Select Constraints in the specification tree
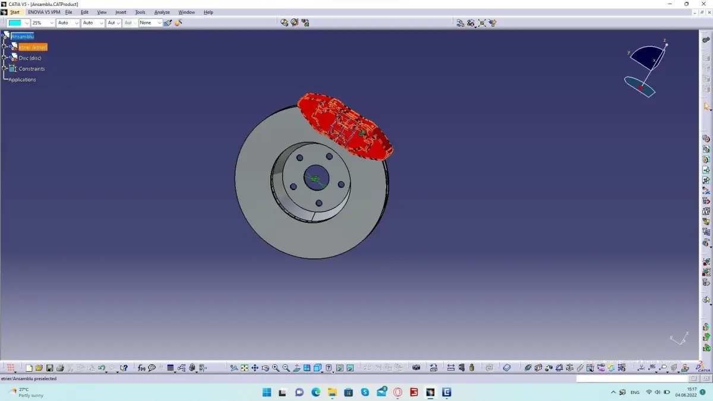 point(31,68)
